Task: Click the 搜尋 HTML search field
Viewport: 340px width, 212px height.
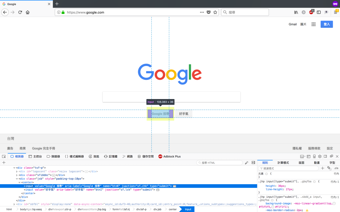Action: click(219, 163)
